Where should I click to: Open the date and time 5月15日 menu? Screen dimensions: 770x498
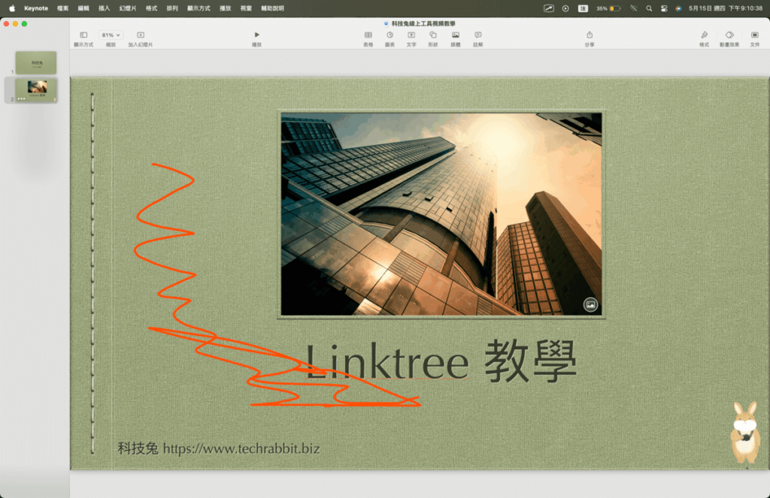coord(726,8)
